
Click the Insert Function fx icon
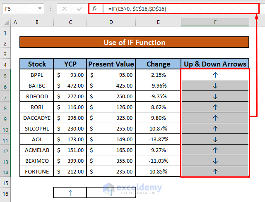pos(94,9)
